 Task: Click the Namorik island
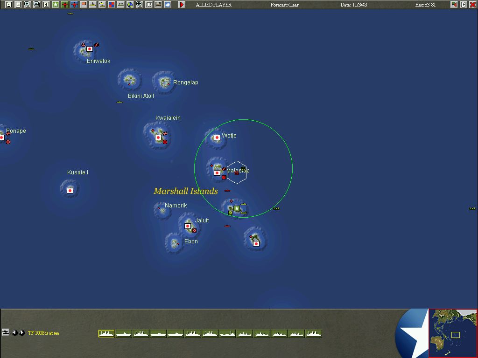click(x=162, y=210)
